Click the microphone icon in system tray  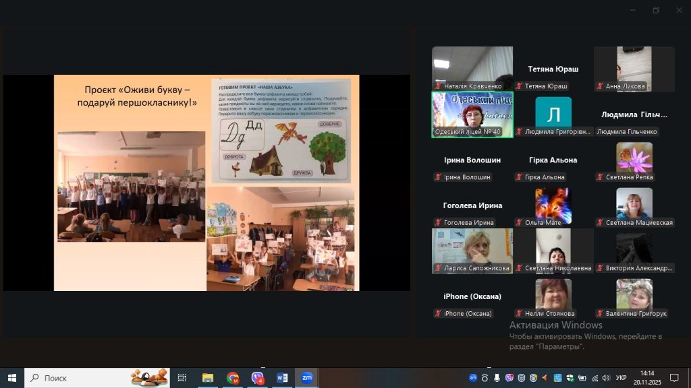[497, 378]
